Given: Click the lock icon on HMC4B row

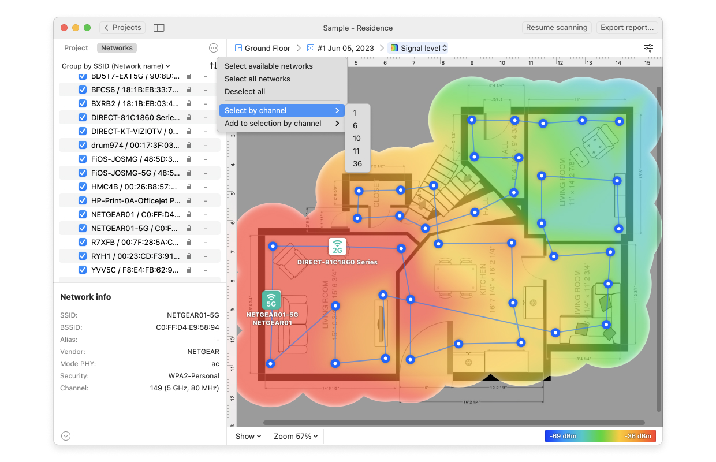Looking at the screenshot, I should pos(189,187).
